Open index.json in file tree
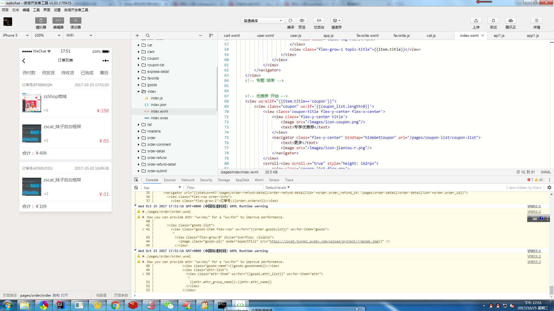 point(158,105)
